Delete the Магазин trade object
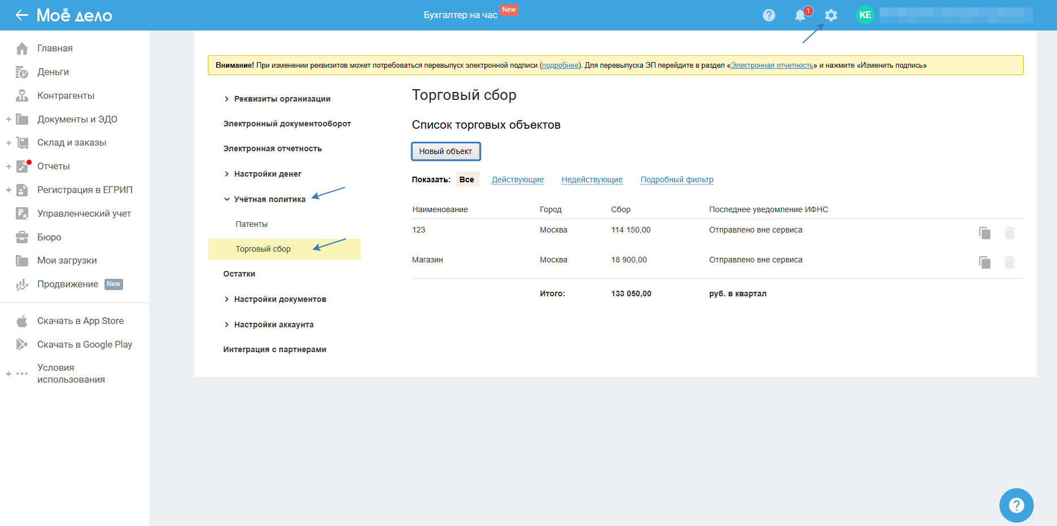Image resolution: width=1057 pixels, height=526 pixels. coord(1009,262)
